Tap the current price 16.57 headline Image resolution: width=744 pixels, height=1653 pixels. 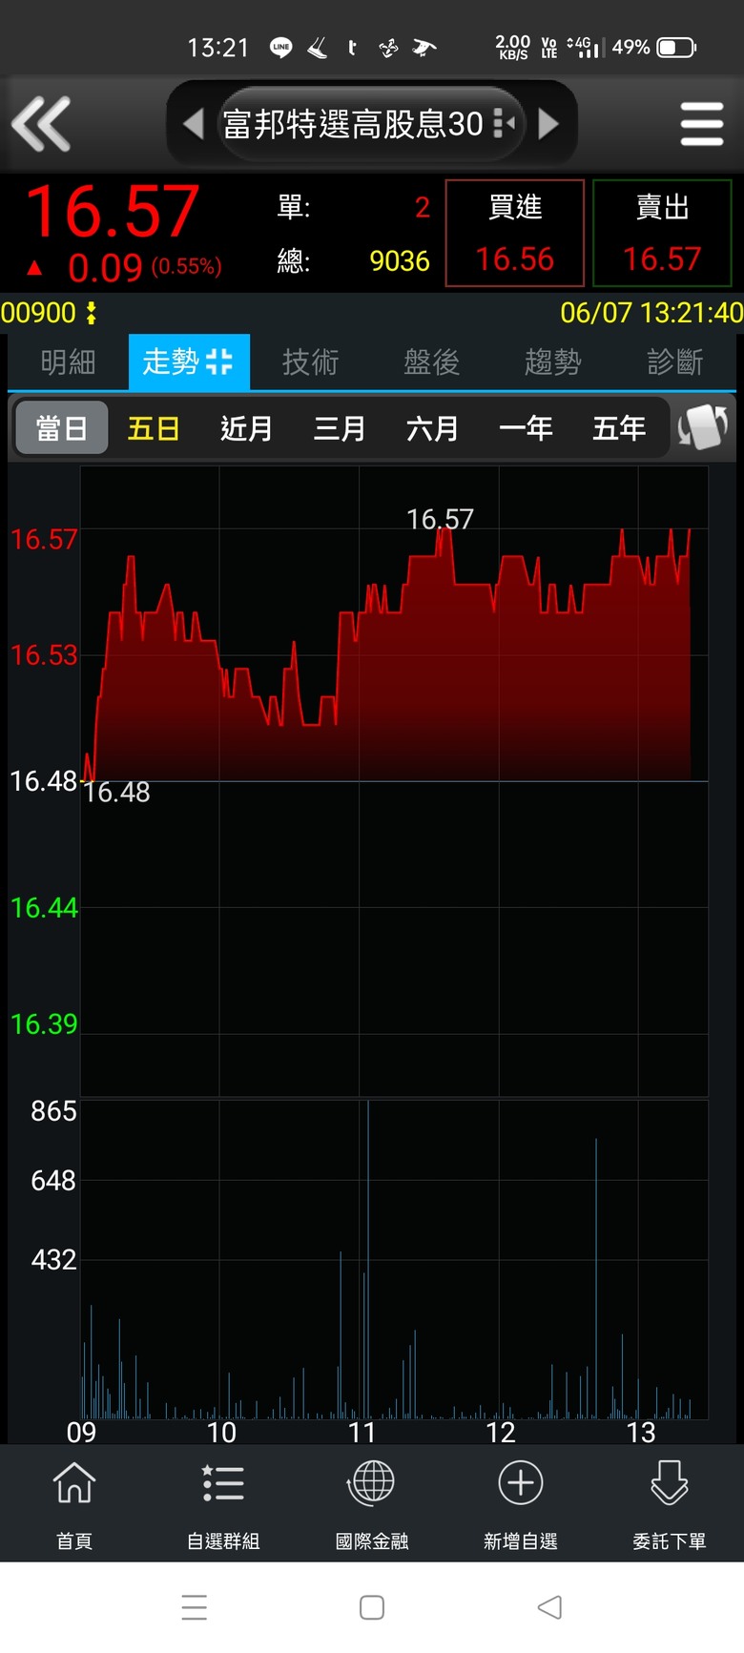tap(113, 211)
